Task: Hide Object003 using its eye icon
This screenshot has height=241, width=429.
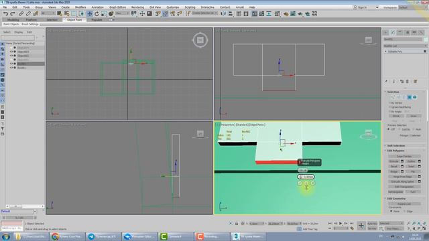Action: point(11,52)
